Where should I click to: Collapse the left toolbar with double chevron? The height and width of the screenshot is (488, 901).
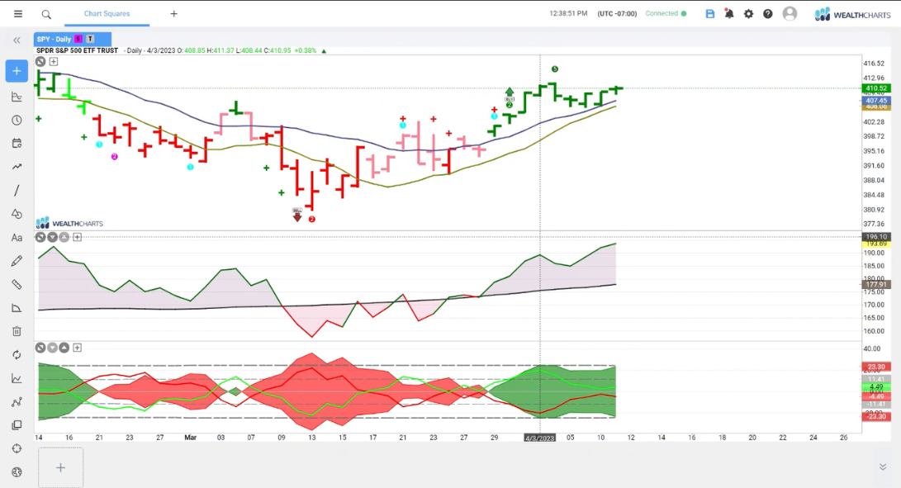pyautogui.click(x=17, y=40)
